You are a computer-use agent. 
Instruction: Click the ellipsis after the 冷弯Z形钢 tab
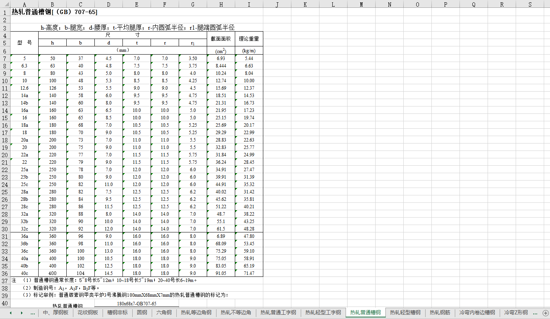coord(535,313)
